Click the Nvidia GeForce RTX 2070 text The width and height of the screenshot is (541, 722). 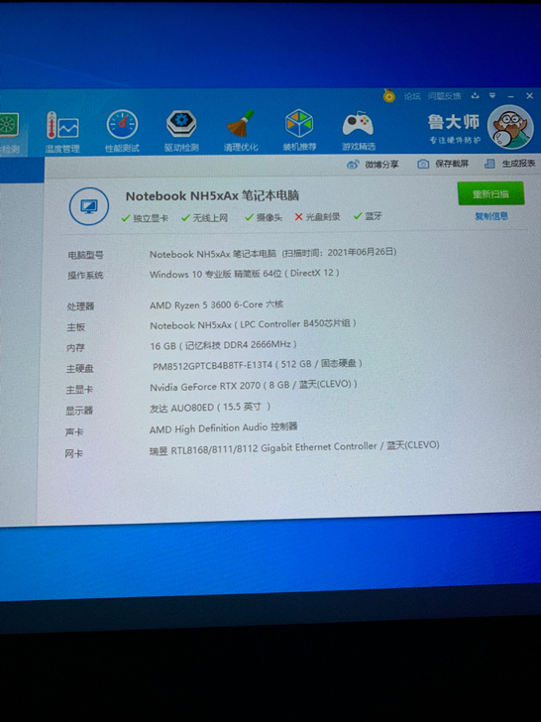coord(254,386)
